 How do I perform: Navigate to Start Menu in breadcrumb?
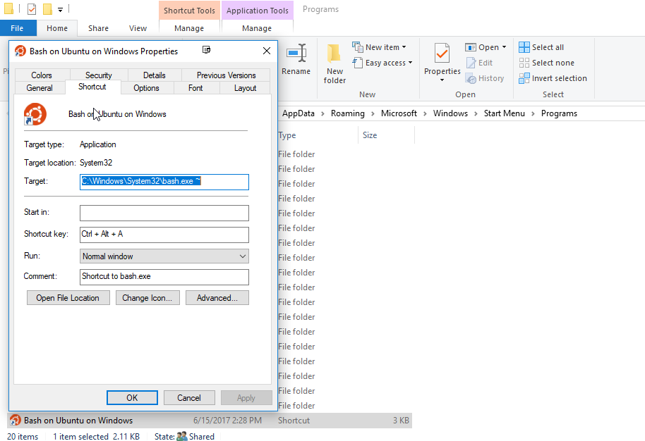(x=504, y=113)
